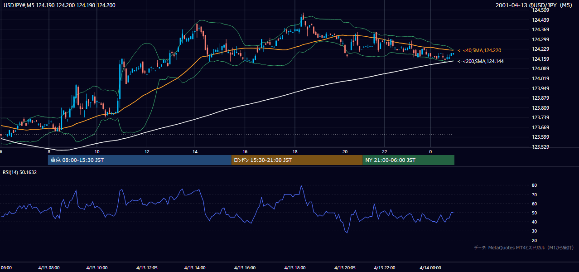Click the 4/13 16:00 bottom time label
Screen dimensions: 579x272
coord(245,268)
